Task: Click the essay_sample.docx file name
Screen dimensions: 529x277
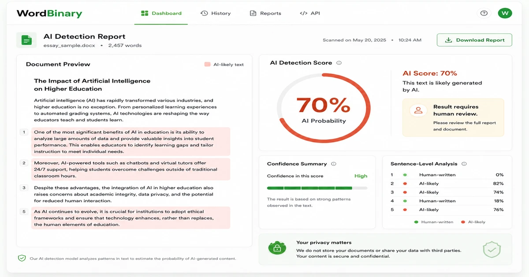Action: tap(69, 45)
